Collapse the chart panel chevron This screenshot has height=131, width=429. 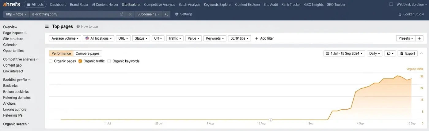point(421,53)
